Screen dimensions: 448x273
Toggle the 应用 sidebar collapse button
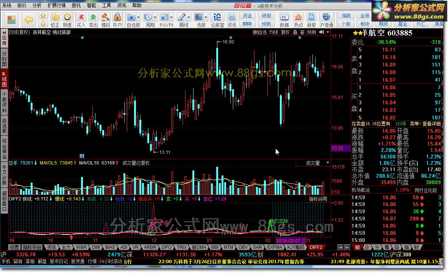click(4, 38)
